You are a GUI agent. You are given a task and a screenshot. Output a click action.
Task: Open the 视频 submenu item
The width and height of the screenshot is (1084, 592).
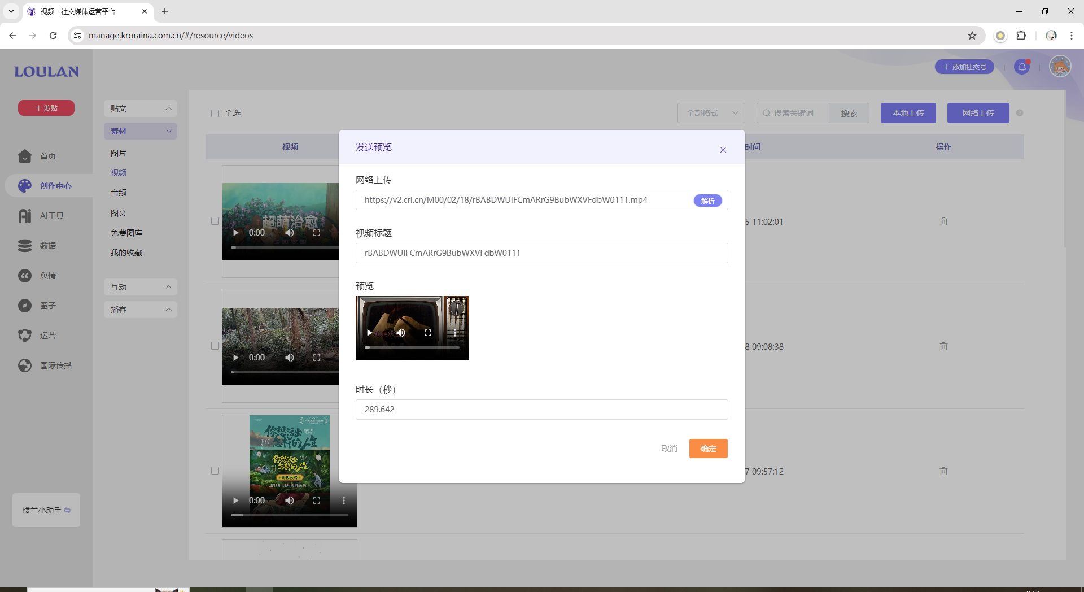tap(119, 173)
